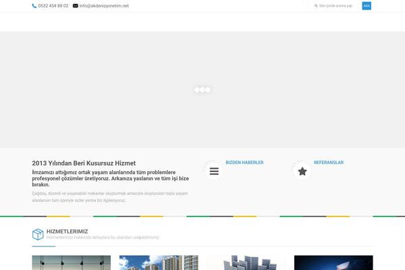Viewport: 405px width, 270px height.
Task: Click the box icon next to Hizmetlerimiz
Action: (x=38, y=234)
